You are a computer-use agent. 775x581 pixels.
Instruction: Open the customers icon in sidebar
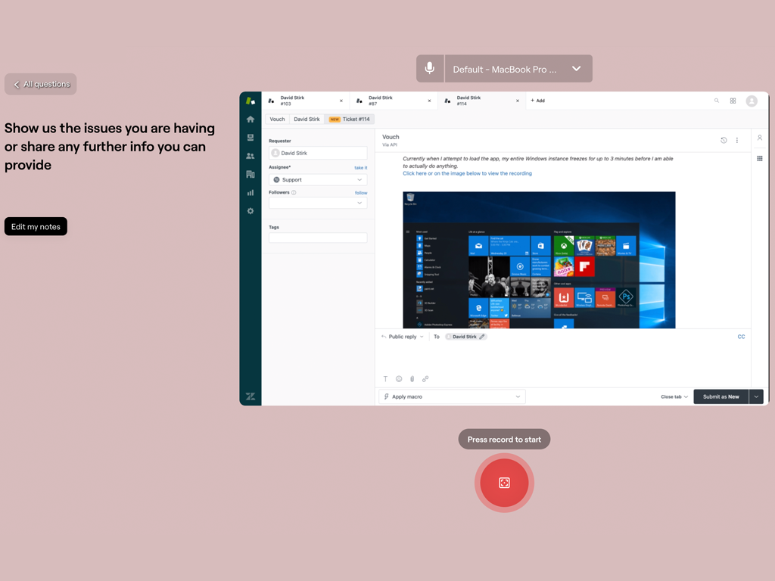251,156
